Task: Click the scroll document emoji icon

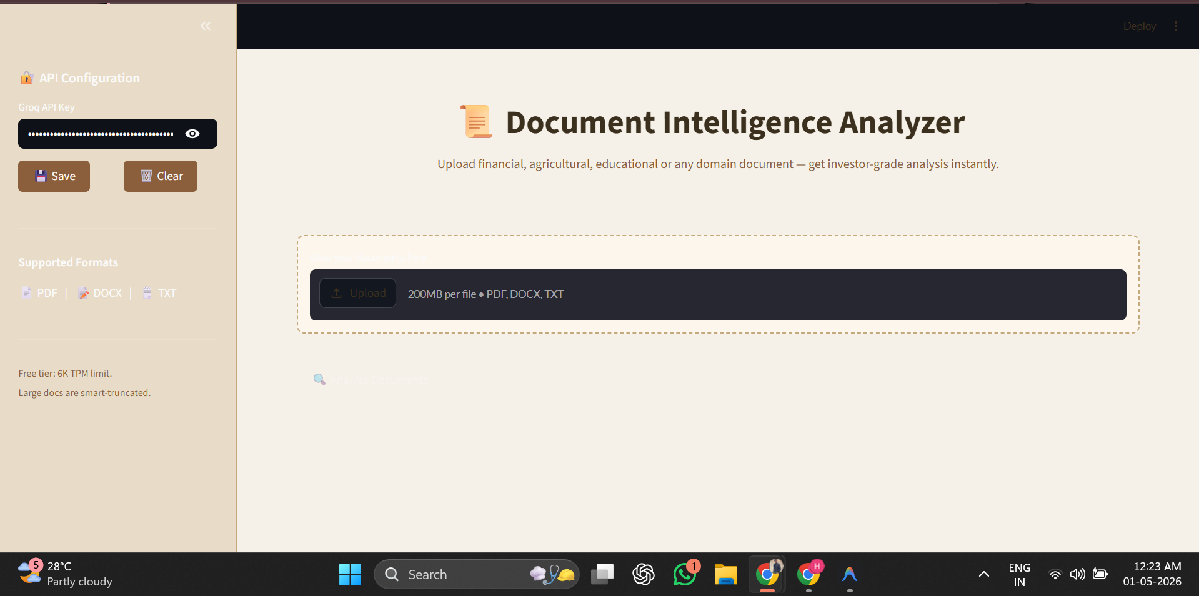Action: (x=477, y=121)
